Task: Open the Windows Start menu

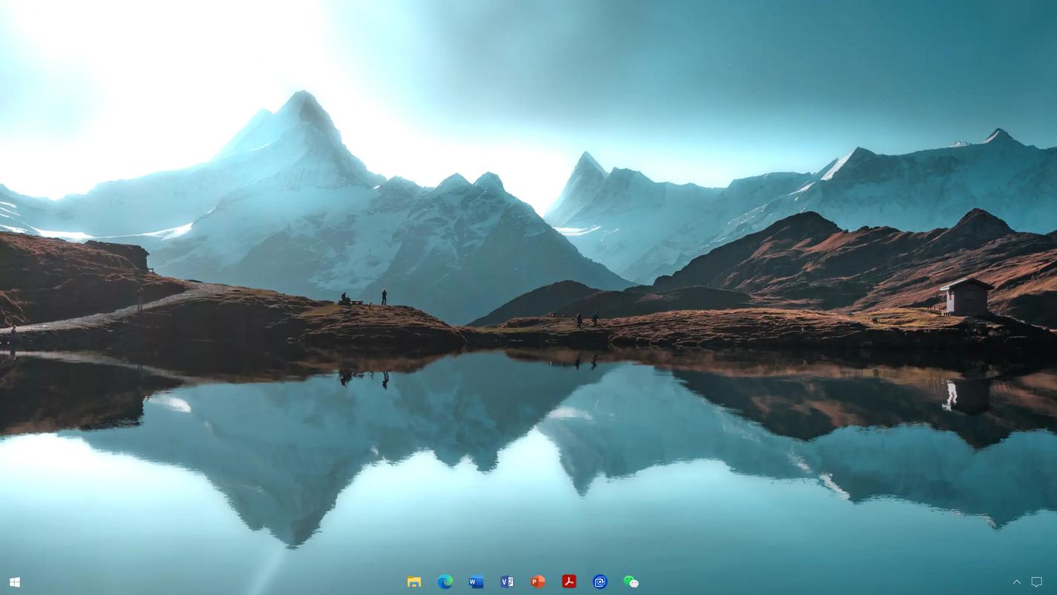Action: point(14,582)
